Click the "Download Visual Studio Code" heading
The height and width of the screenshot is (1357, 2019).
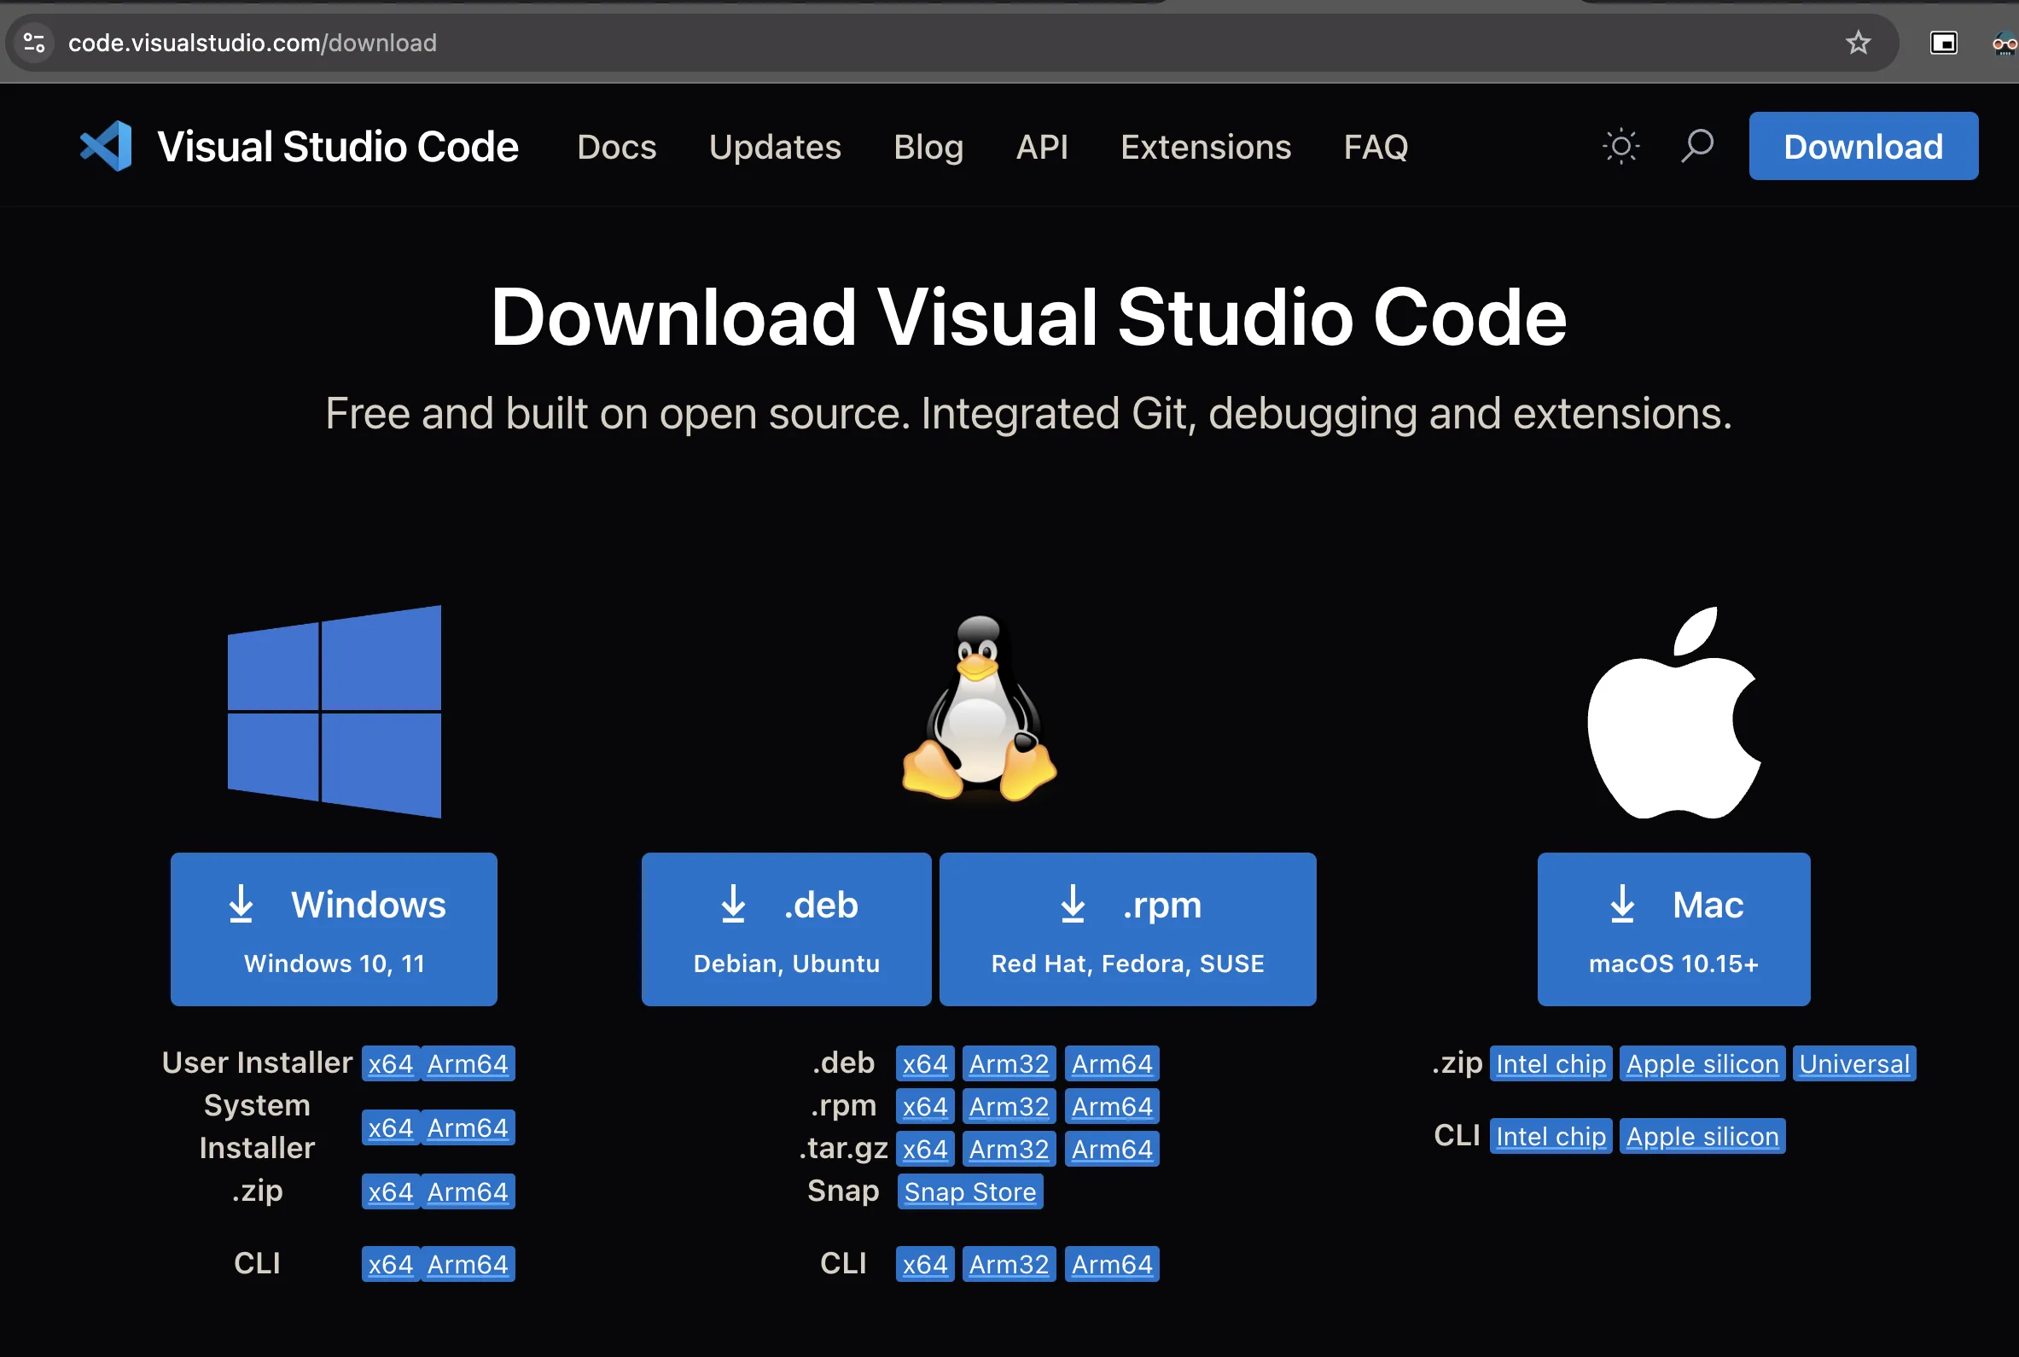1028,317
